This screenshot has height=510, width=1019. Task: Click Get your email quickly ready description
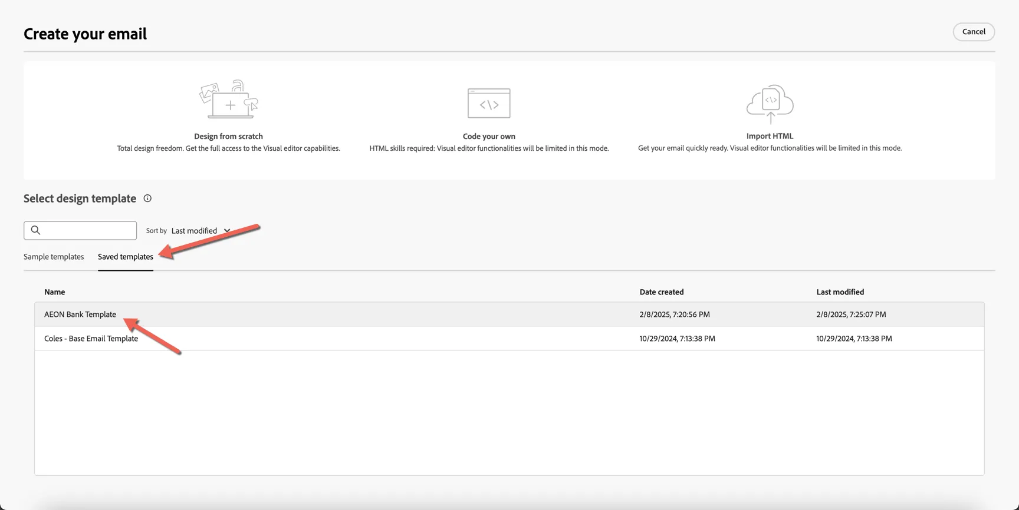click(x=770, y=148)
